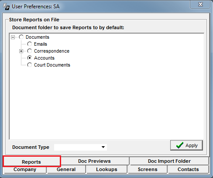Pick the Court Documents radio button
The image size is (213, 178).
coord(30,65)
